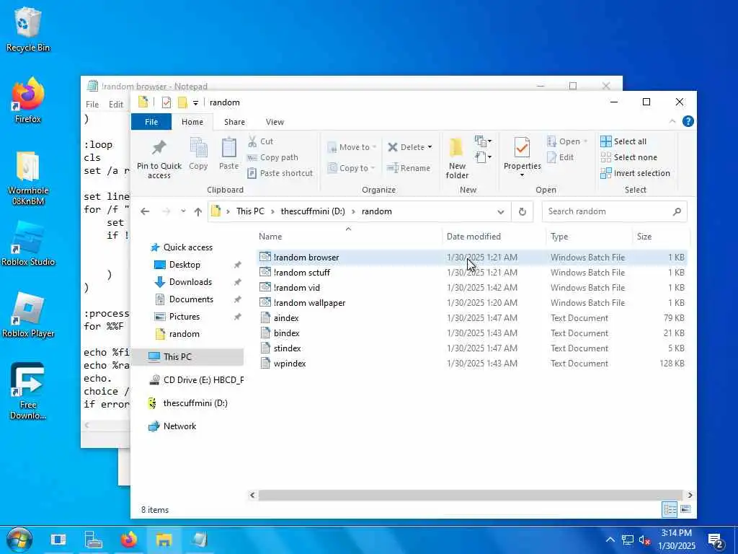Select Downloads in navigation pane

tap(190, 282)
